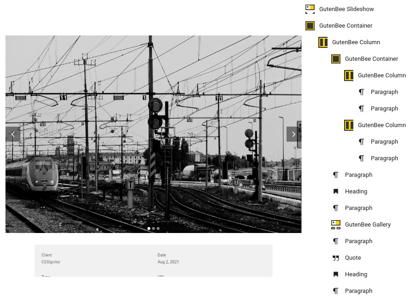
Task: Click the icon of the Paragraph between Gallery and Quote
Action: (x=336, y=241)
